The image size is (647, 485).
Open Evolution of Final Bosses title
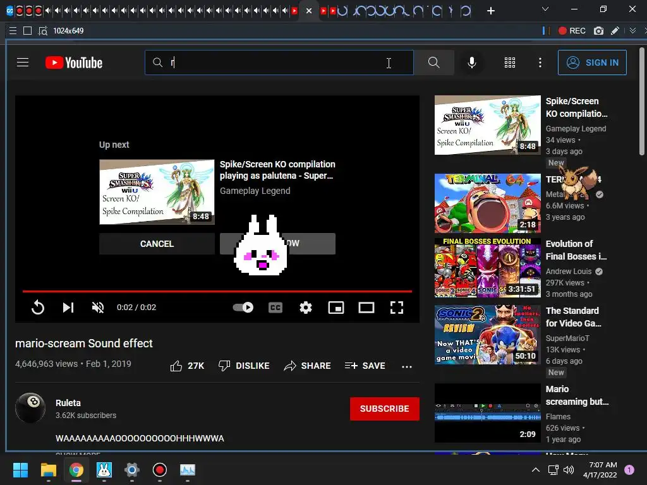pos(576,250)
